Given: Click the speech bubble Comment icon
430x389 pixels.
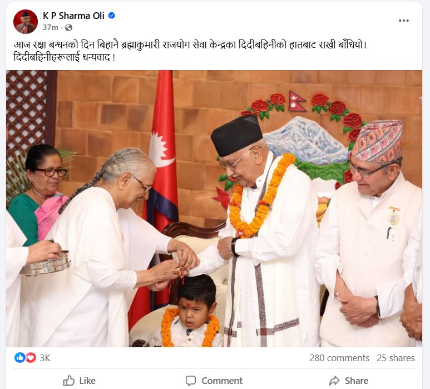Looking at the screenshot, I should coord(191,381).
